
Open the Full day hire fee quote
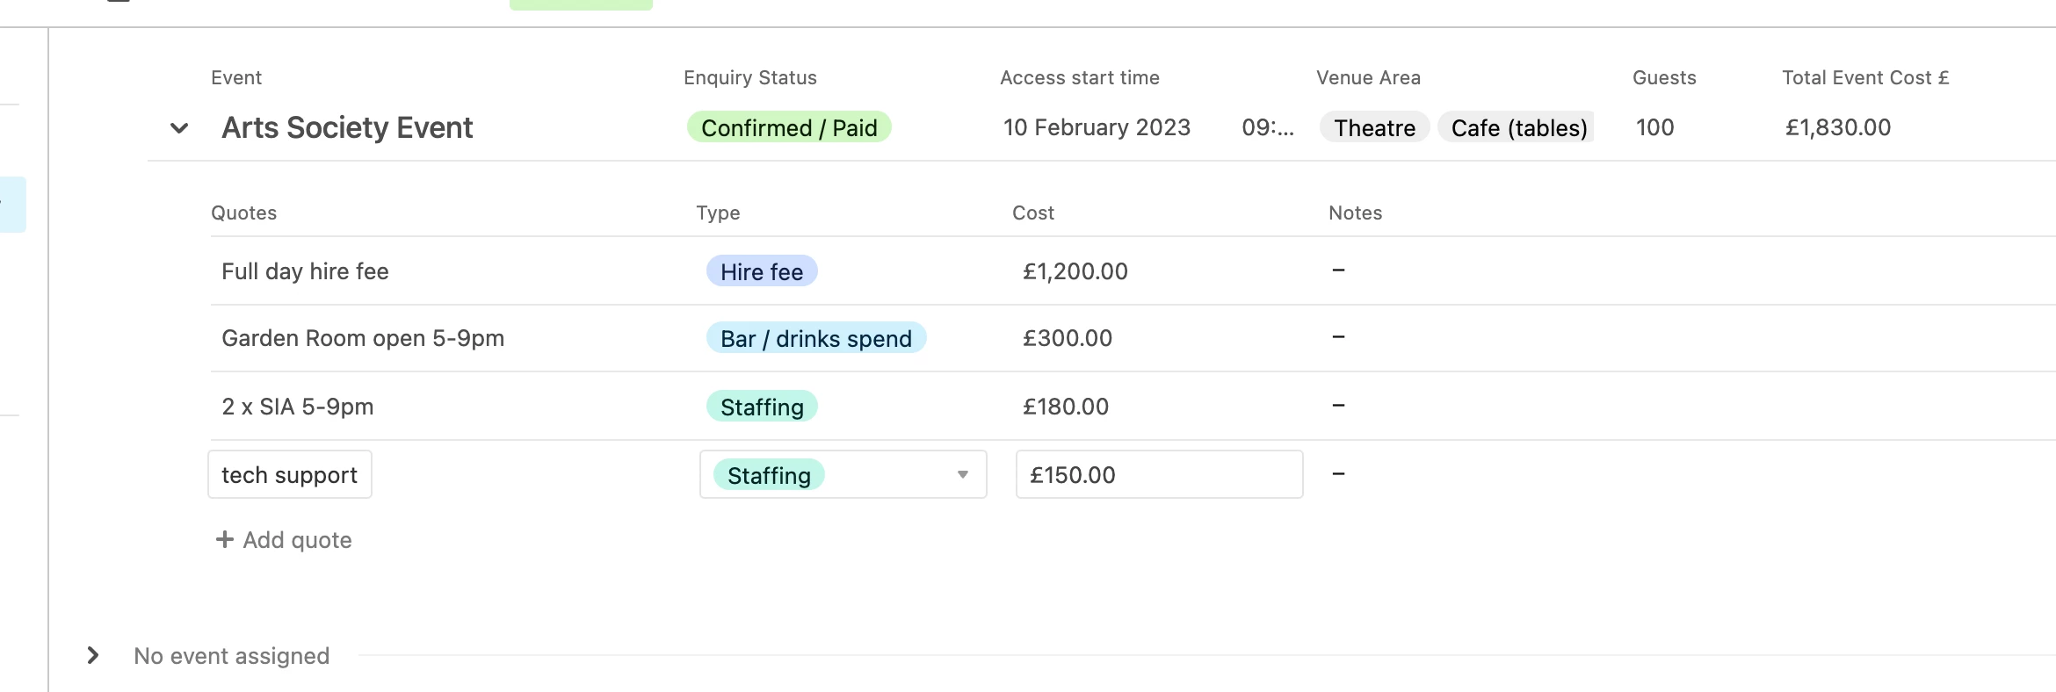point(305,271)
